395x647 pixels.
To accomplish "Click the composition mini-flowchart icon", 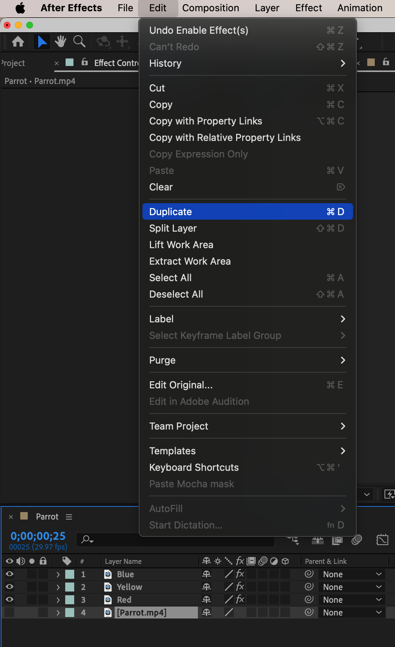I will click(x=293, y=540).
